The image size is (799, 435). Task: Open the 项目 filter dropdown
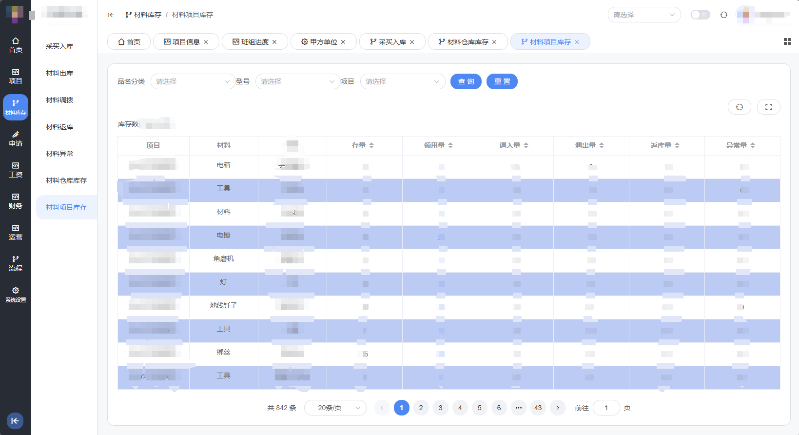[x=403, y=81]
